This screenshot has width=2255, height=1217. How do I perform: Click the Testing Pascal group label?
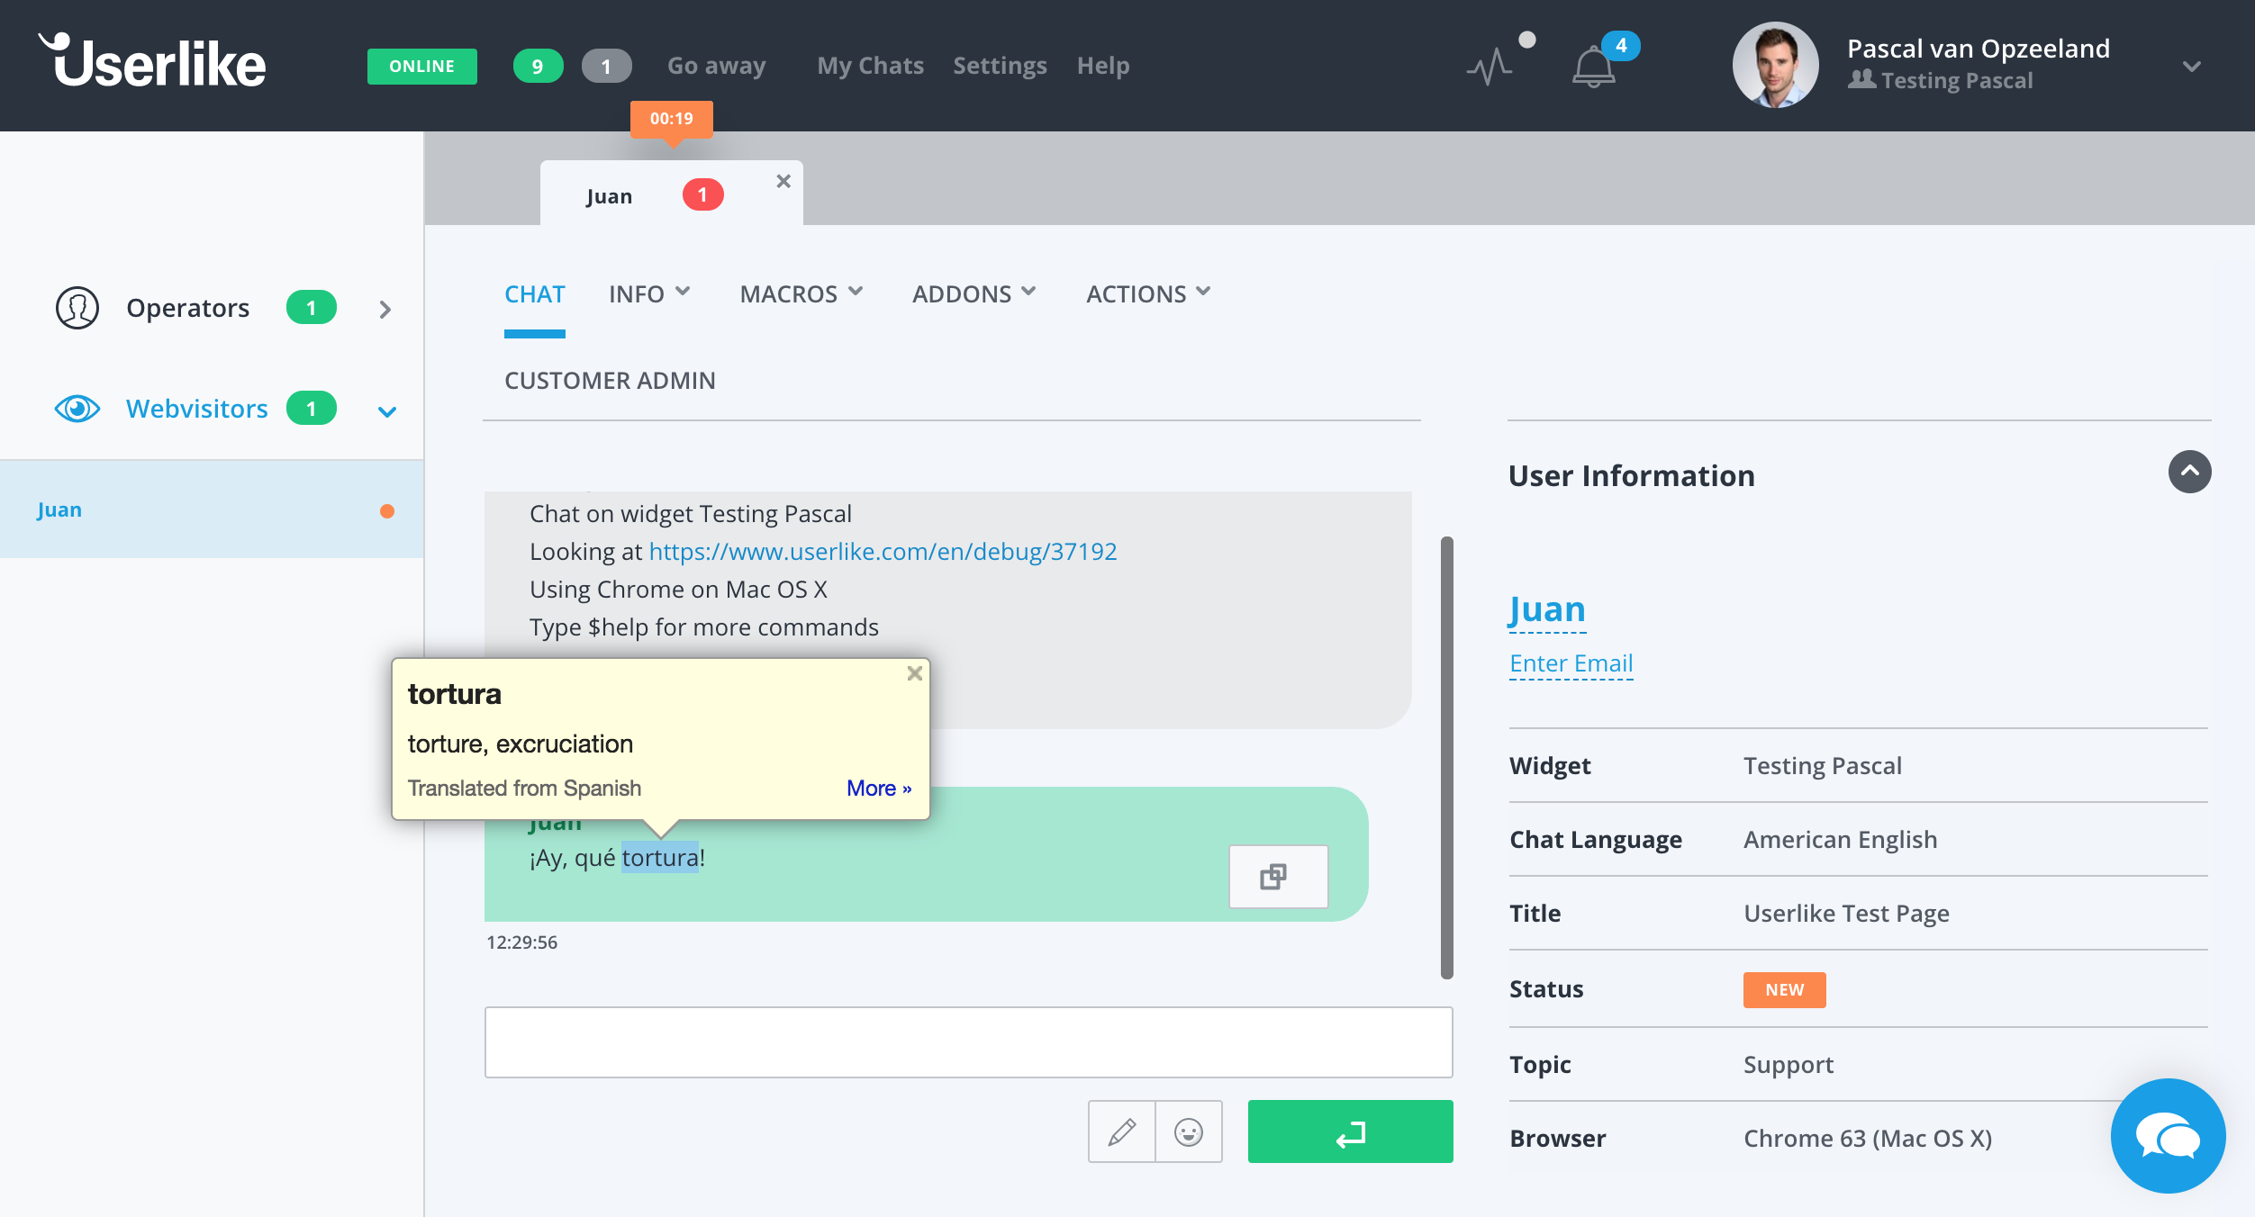click(1956, 81)
